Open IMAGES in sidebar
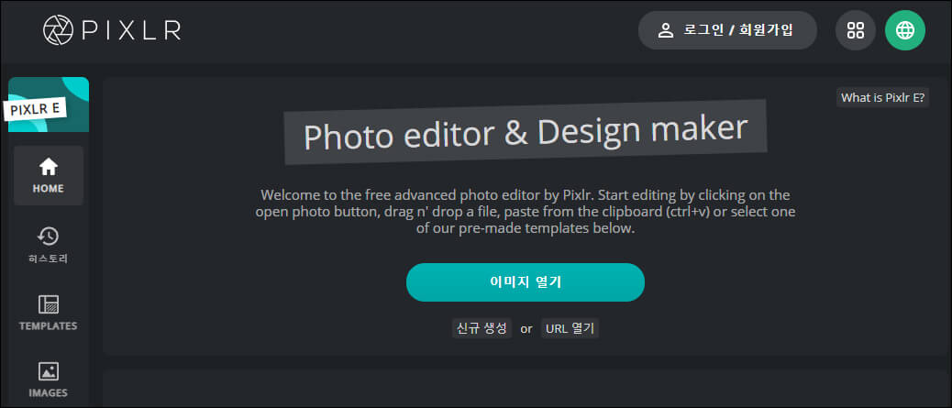 tap(49, 380)
